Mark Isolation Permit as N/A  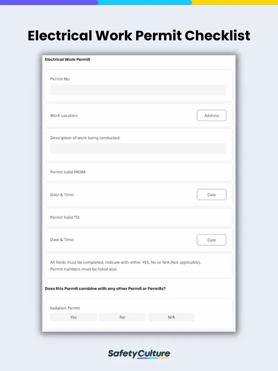[171, 317]
